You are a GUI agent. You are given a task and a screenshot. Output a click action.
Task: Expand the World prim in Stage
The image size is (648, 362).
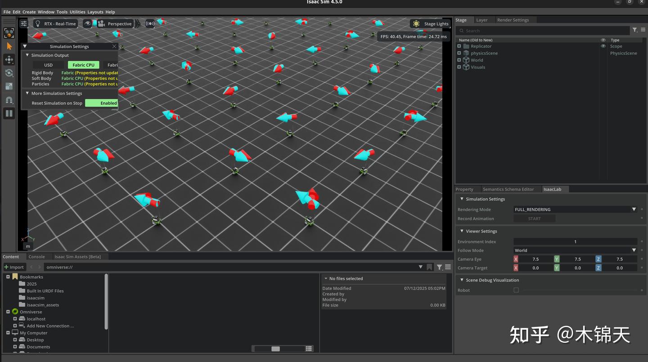pyautogui.click(x=459, y=60)
